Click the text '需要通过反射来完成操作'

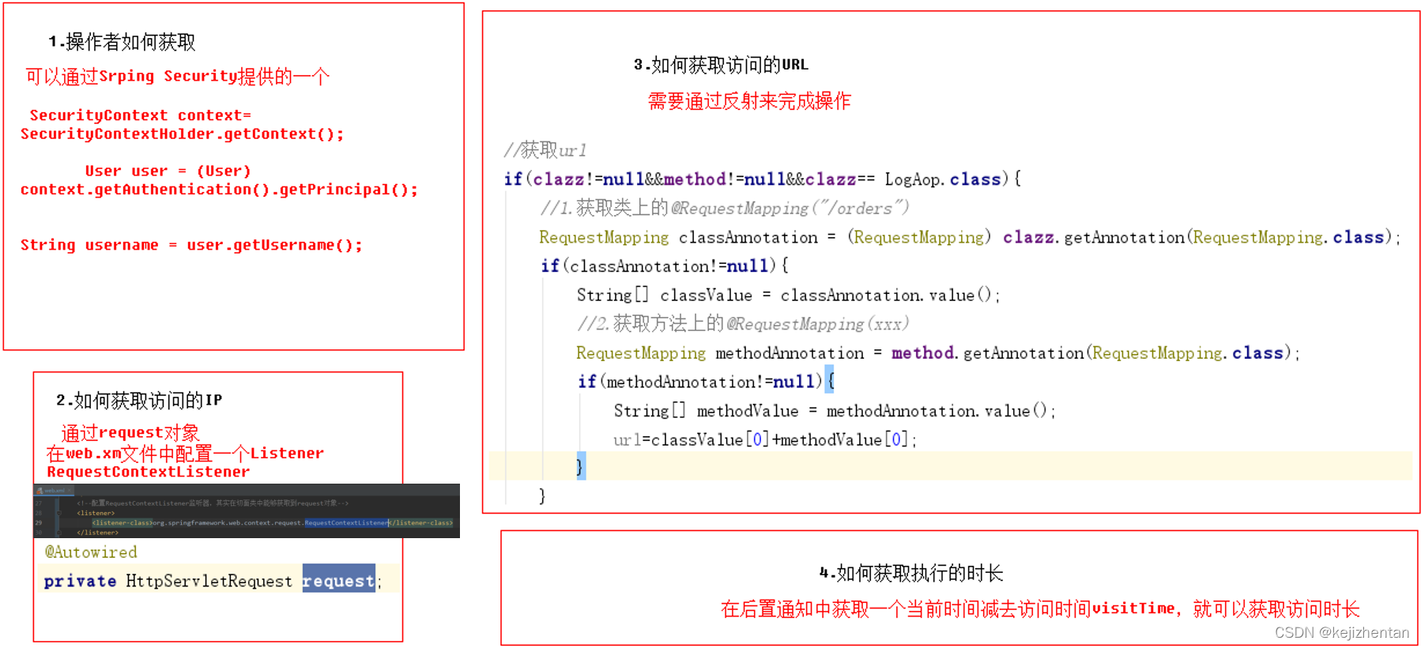coord(749,101)
